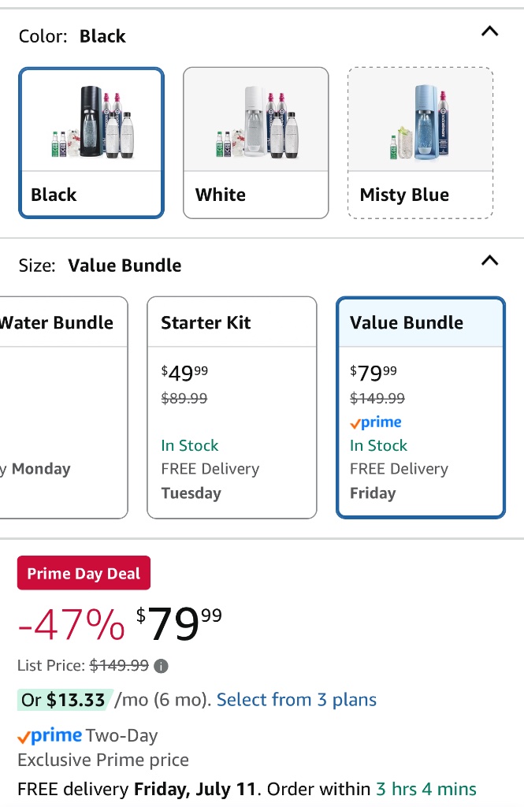Click the List Price info icon
524x807 pixels.
tap(161, 666)
